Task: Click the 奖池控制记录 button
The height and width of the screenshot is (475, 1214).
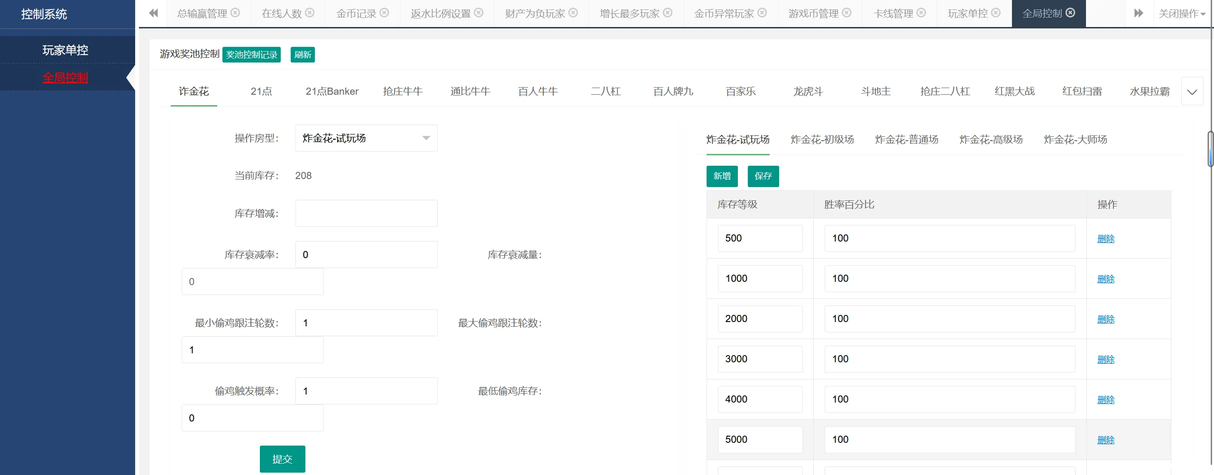Action: tap(251, 55)
